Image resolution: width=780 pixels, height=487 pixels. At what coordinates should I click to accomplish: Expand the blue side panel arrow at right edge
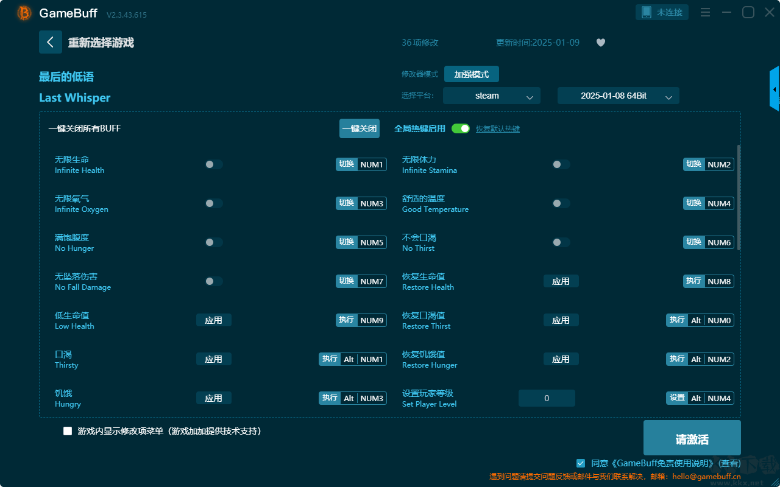click(x=775, y=89)
